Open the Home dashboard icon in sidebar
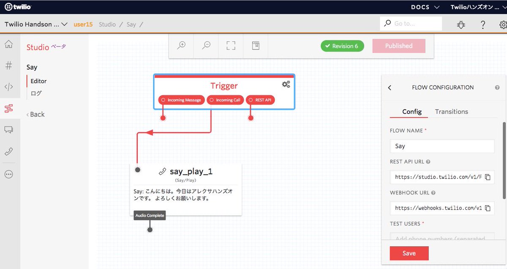 (x=8, y=44)
